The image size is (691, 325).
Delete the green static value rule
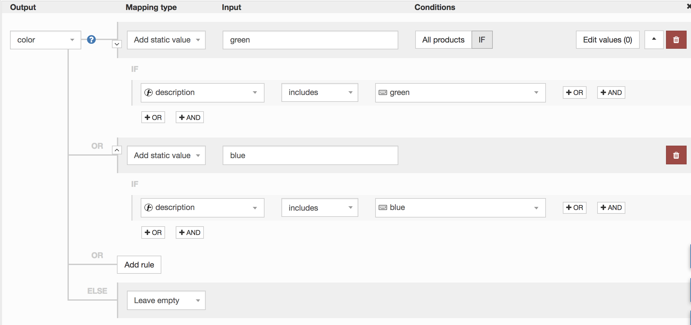[676, 40]
